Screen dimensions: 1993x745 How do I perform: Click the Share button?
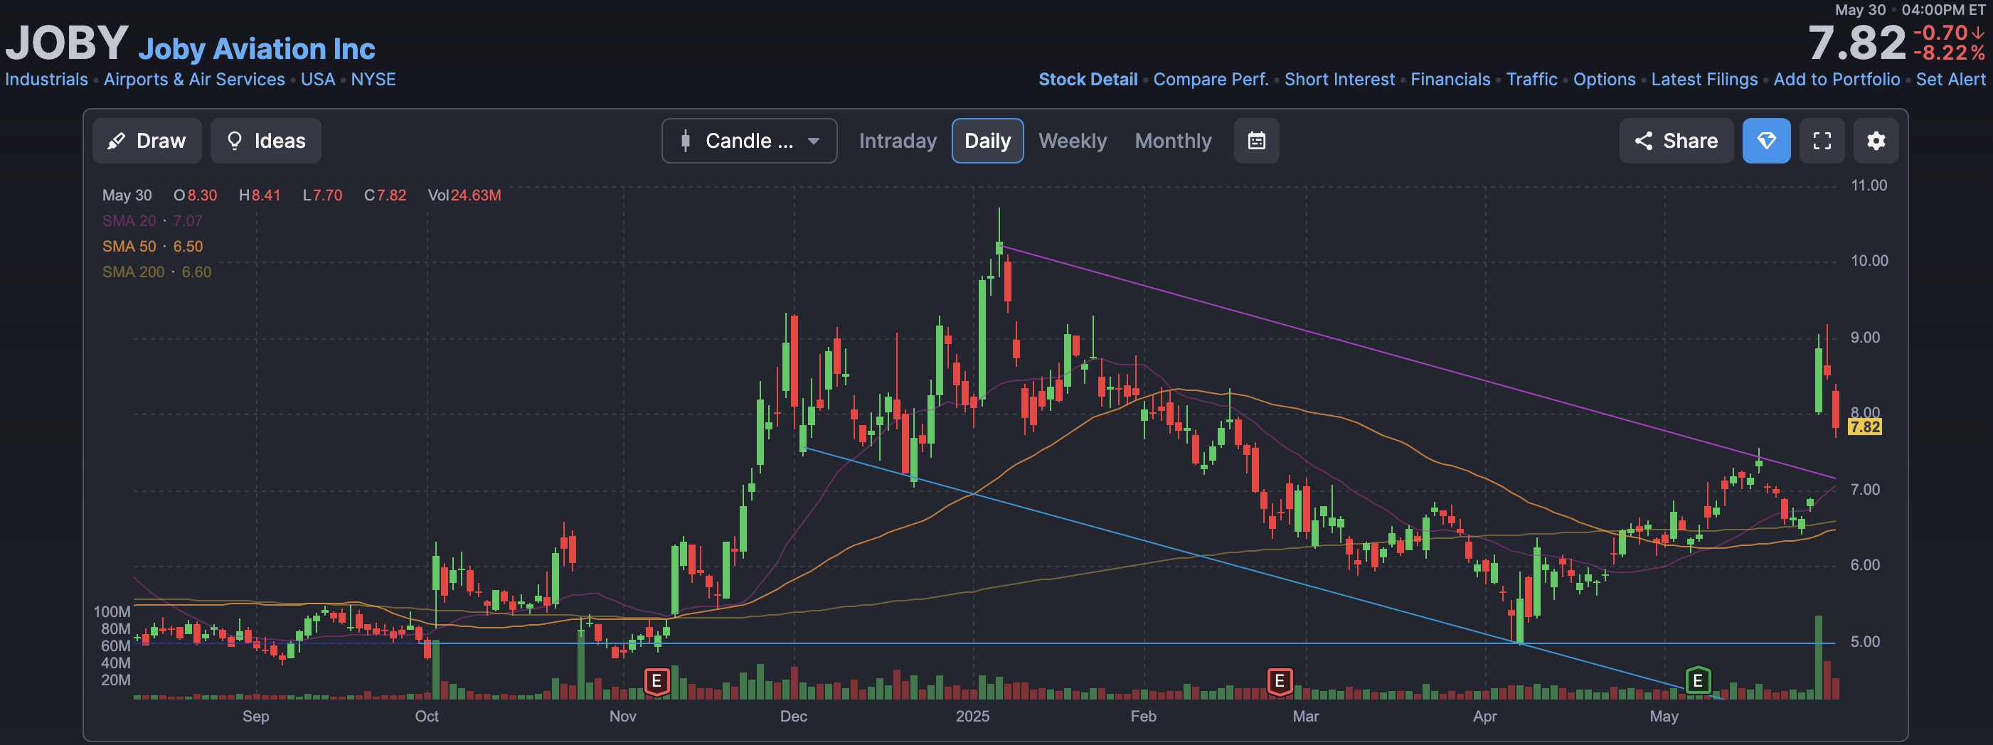[1676, 141]
